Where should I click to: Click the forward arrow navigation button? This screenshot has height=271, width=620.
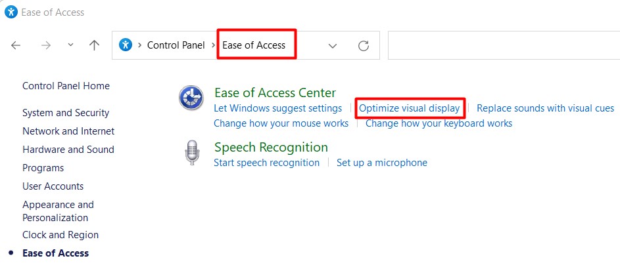[46, 45]
